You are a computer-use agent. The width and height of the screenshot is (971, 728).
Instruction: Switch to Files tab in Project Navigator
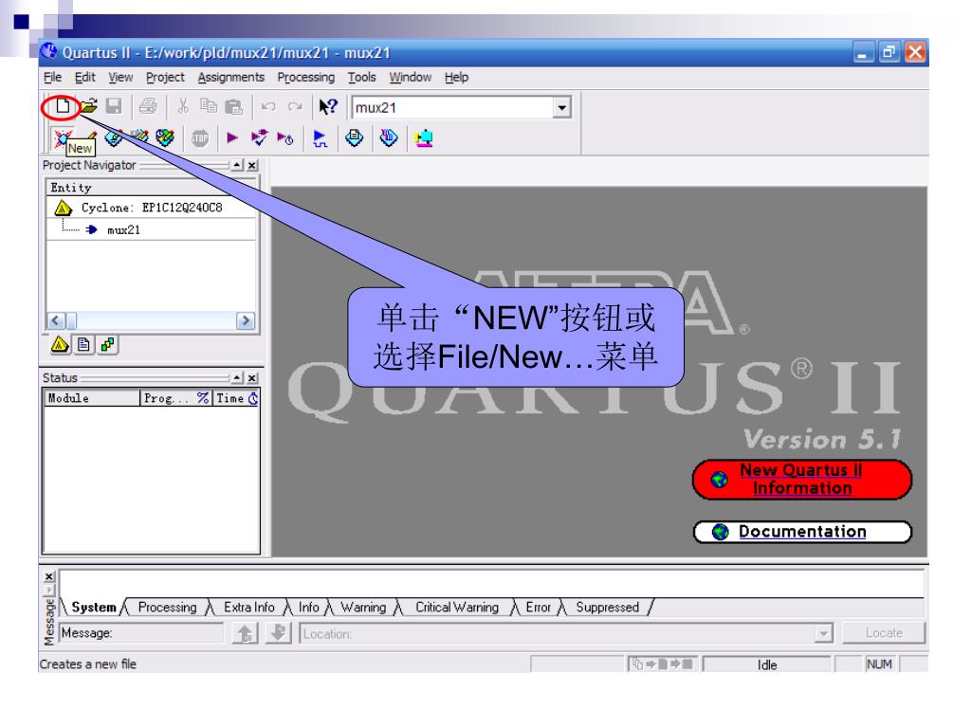(x=83, y=344)
